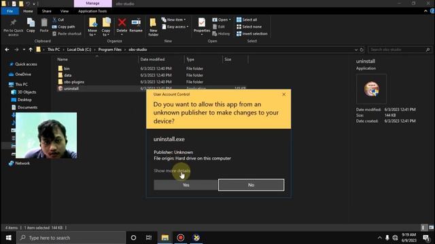Open the File tab
Image resolution: width=435 pixels, height=244 pixels.
click(x=10, y=11)
